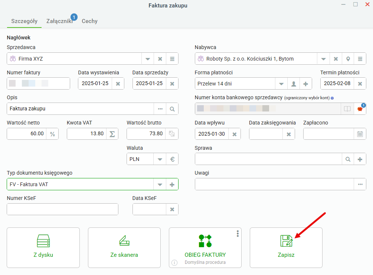Add new Forma płatności with plus icon

(x=306, y=84)
